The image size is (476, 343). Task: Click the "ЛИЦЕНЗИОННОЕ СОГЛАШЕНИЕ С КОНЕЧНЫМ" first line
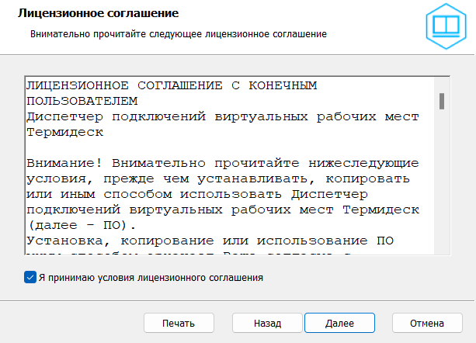pyautogui.click(x=172, y=85)
